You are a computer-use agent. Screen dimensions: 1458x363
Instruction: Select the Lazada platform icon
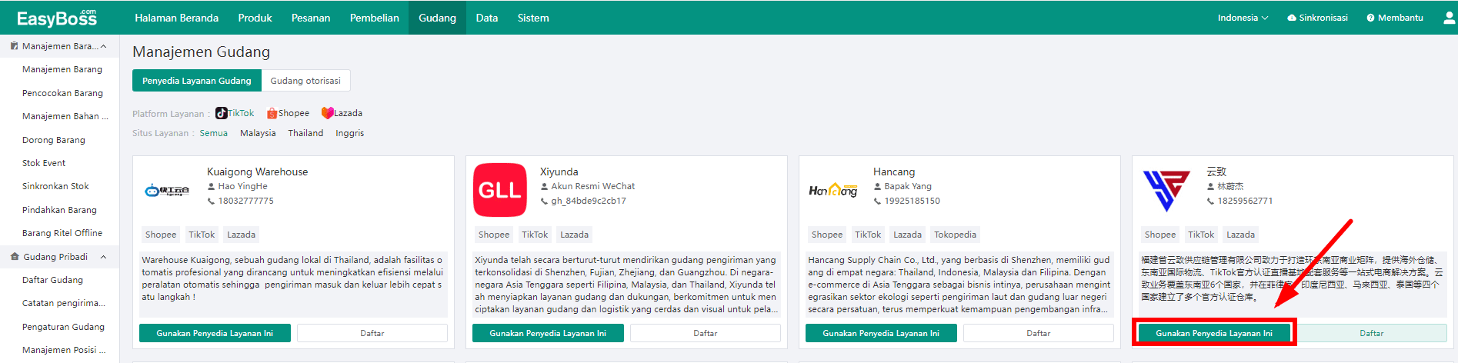(x=327, y=113)
